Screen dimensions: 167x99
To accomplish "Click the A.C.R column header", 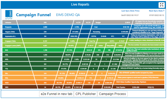I will pyautogui.click(x=78, y=23).
